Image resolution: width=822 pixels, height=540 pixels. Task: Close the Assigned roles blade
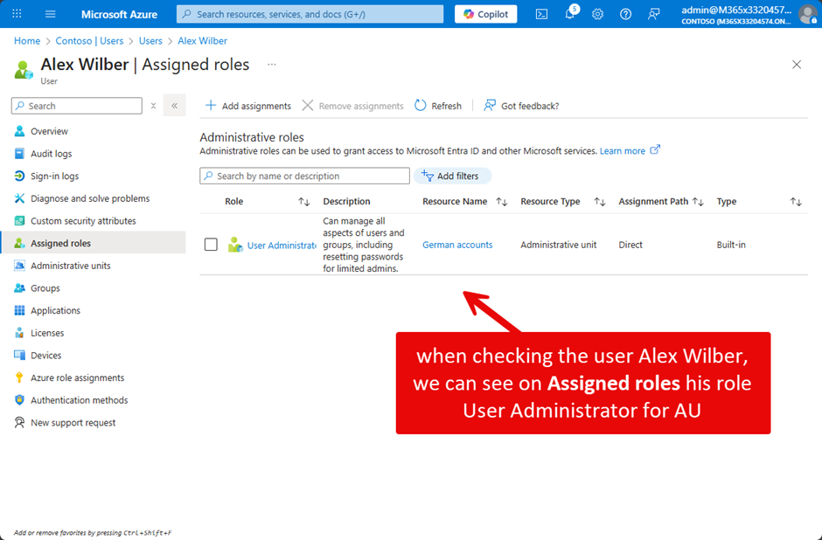797,65
